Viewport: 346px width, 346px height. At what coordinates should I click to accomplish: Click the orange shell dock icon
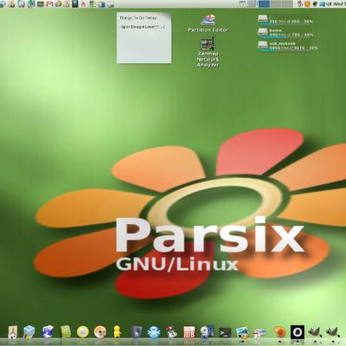[279, 331]
